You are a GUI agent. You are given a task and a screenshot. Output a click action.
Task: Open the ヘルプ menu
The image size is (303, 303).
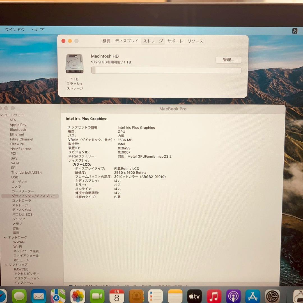click(38, 29)
